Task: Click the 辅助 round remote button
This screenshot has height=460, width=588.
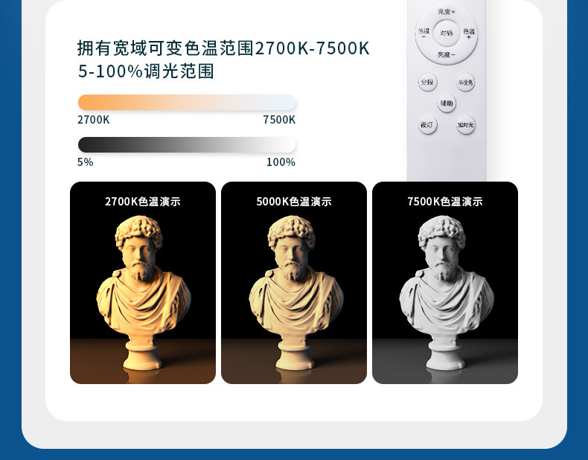Action: click(x=447, y=103)
